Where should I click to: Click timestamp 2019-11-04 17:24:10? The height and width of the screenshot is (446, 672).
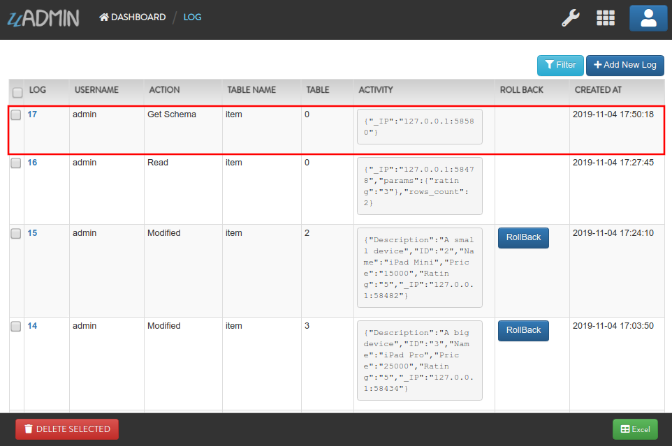pos(613,233)
